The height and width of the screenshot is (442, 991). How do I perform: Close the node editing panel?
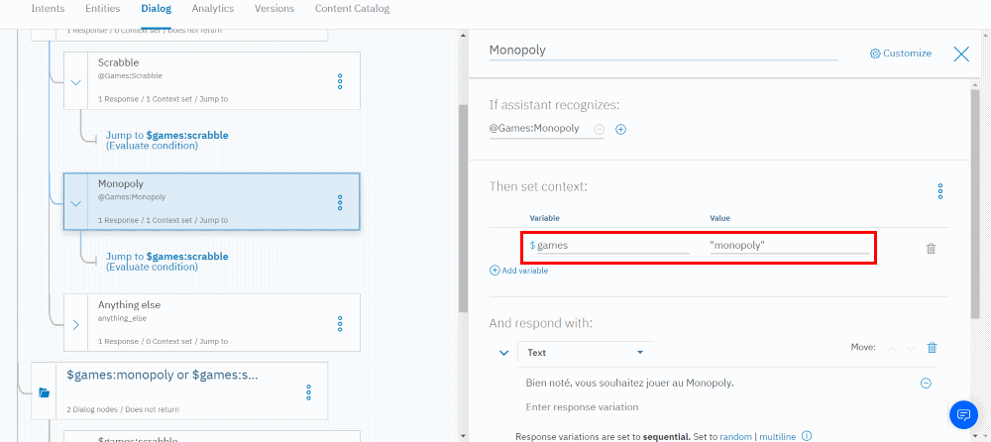pos(961,54)
